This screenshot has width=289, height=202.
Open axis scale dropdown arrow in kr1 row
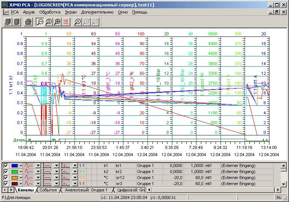[x=75, y=166]
